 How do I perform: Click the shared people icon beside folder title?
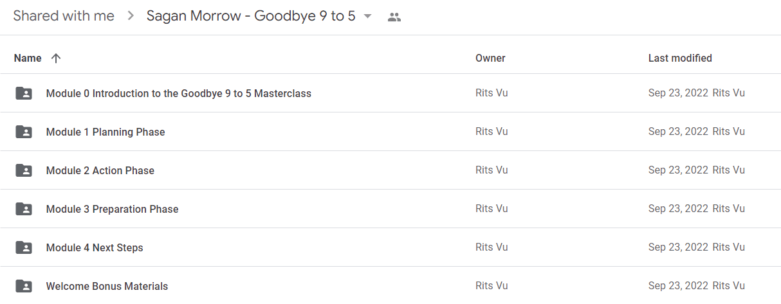(x=394, y=17)
